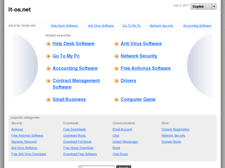Click the arrow icon beside Computer Game
The image size is (225, 168).
116,100
